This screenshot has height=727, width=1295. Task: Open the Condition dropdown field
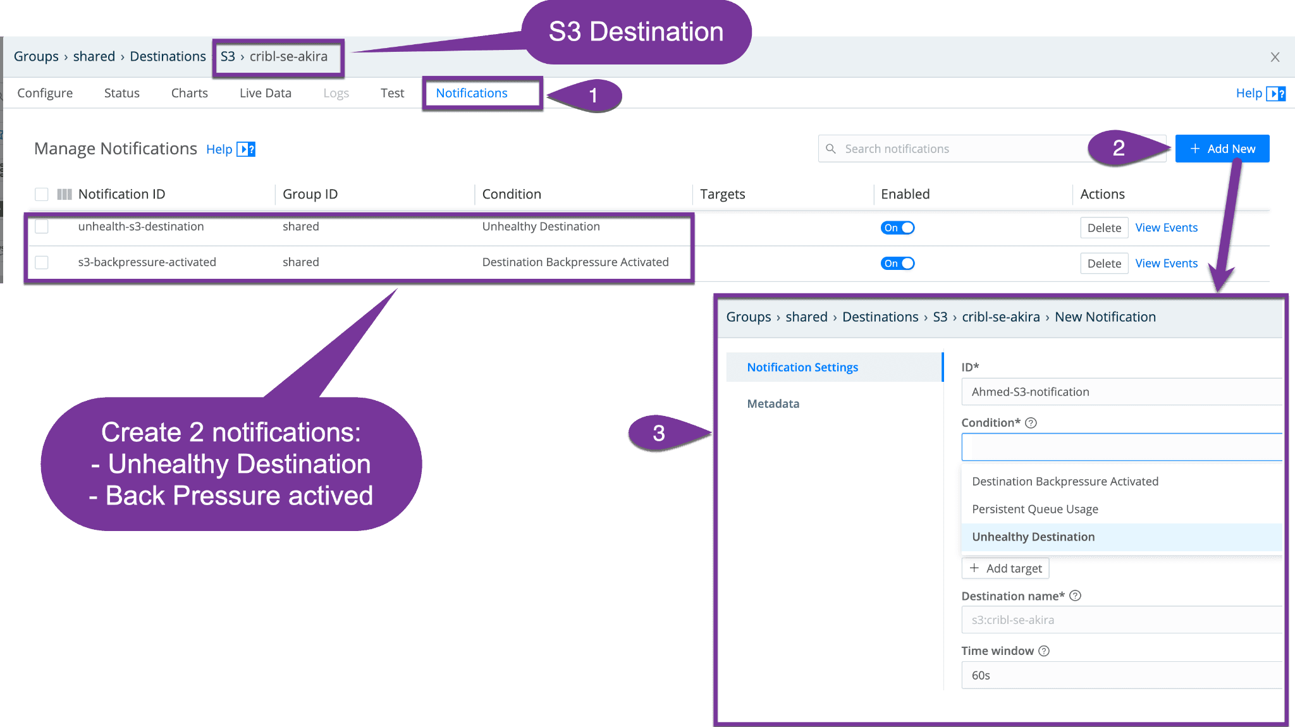pos(1120,447)
